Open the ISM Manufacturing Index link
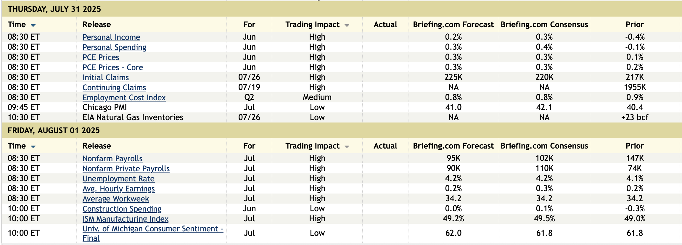The image size is (682, 245). (x=125, y=219)
